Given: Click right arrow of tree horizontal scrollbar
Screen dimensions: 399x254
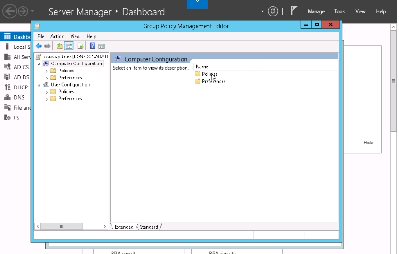Looking at the screenshot, I should coord(104,226).
